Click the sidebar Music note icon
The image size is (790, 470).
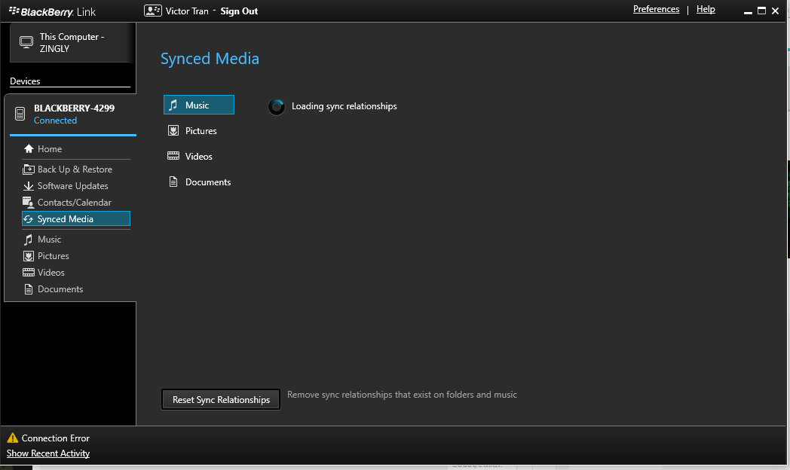coord(28,240)
